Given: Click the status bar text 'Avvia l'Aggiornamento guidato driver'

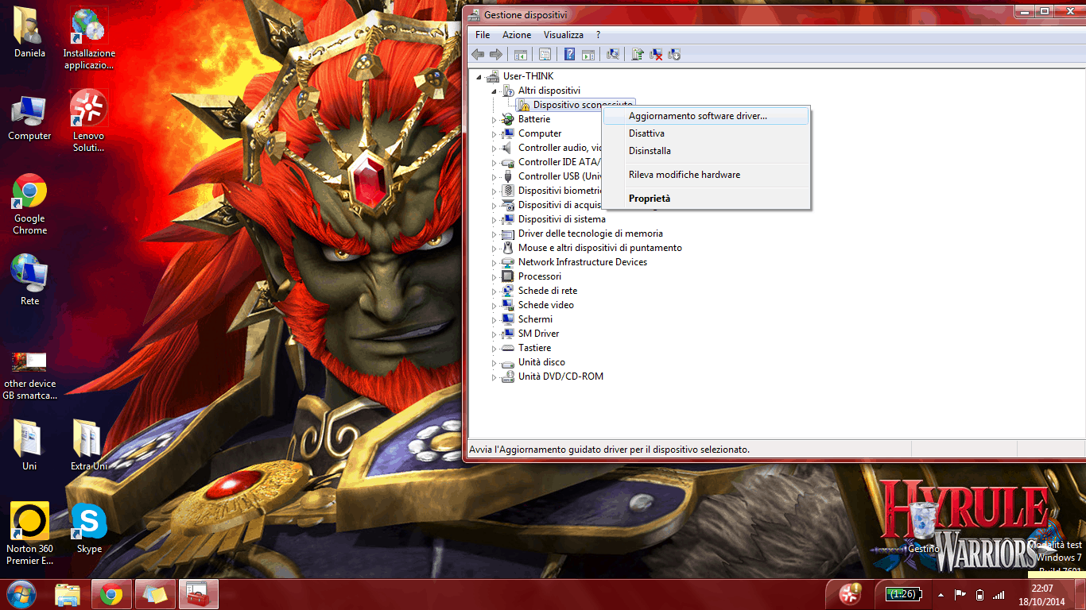Looking at the screenshot, I should click(x=609, y=450).
